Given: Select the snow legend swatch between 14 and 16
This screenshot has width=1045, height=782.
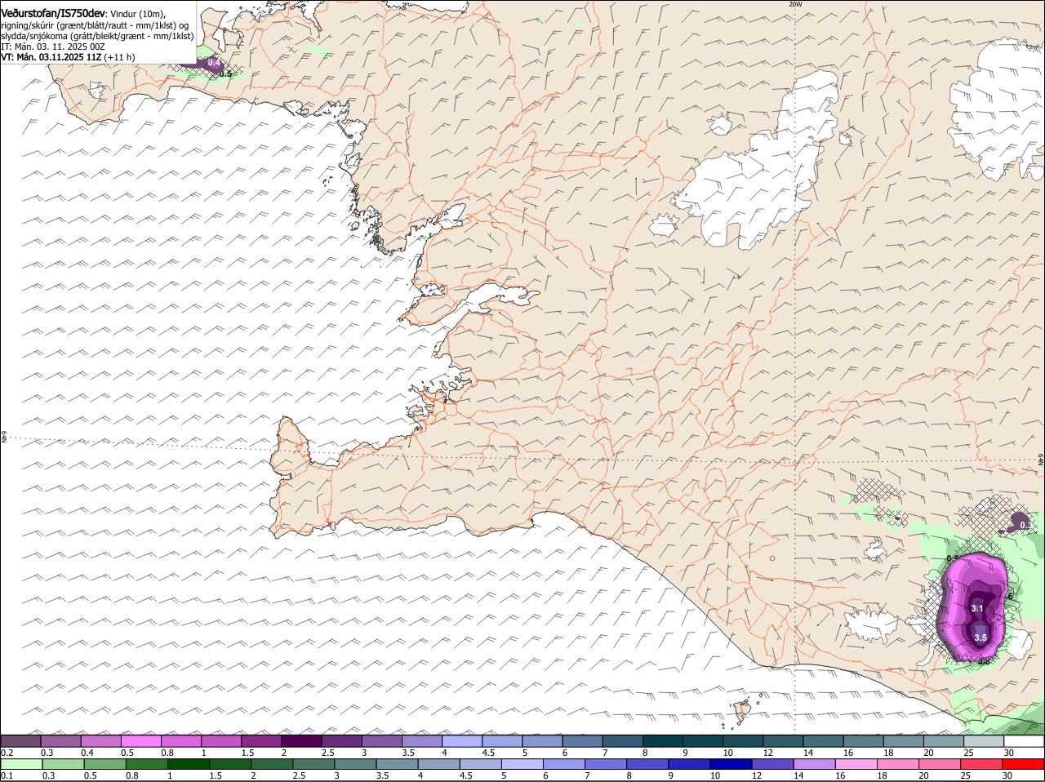Looking at the screenshot, I should 824,740.
